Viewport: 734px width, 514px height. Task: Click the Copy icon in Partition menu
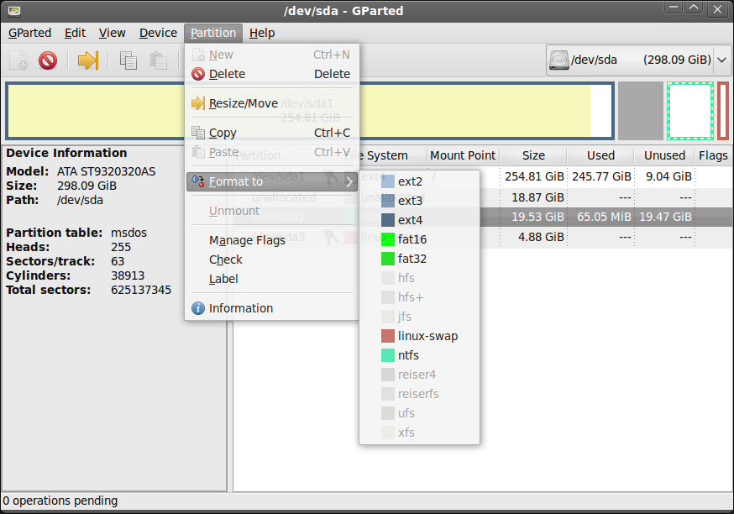point(198,133)
